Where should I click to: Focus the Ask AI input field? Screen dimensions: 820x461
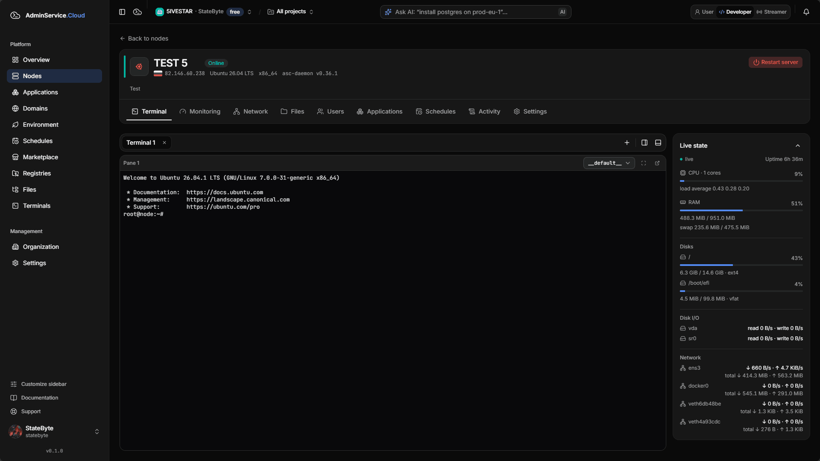pyautogui.click(x=475, y=12)
